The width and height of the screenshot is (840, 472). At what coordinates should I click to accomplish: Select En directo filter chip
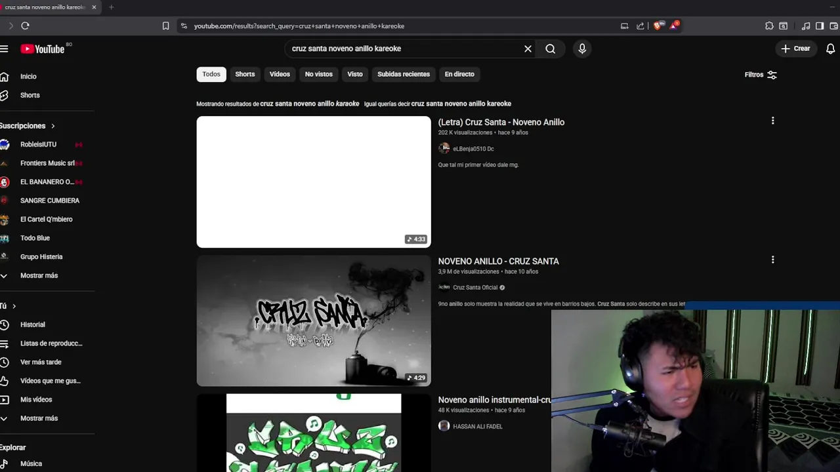click(x=459, y=74)
